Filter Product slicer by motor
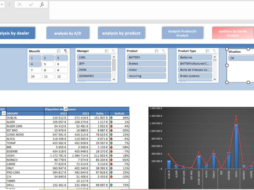Screen dimensions: 254x190 [x=147, y=70]
